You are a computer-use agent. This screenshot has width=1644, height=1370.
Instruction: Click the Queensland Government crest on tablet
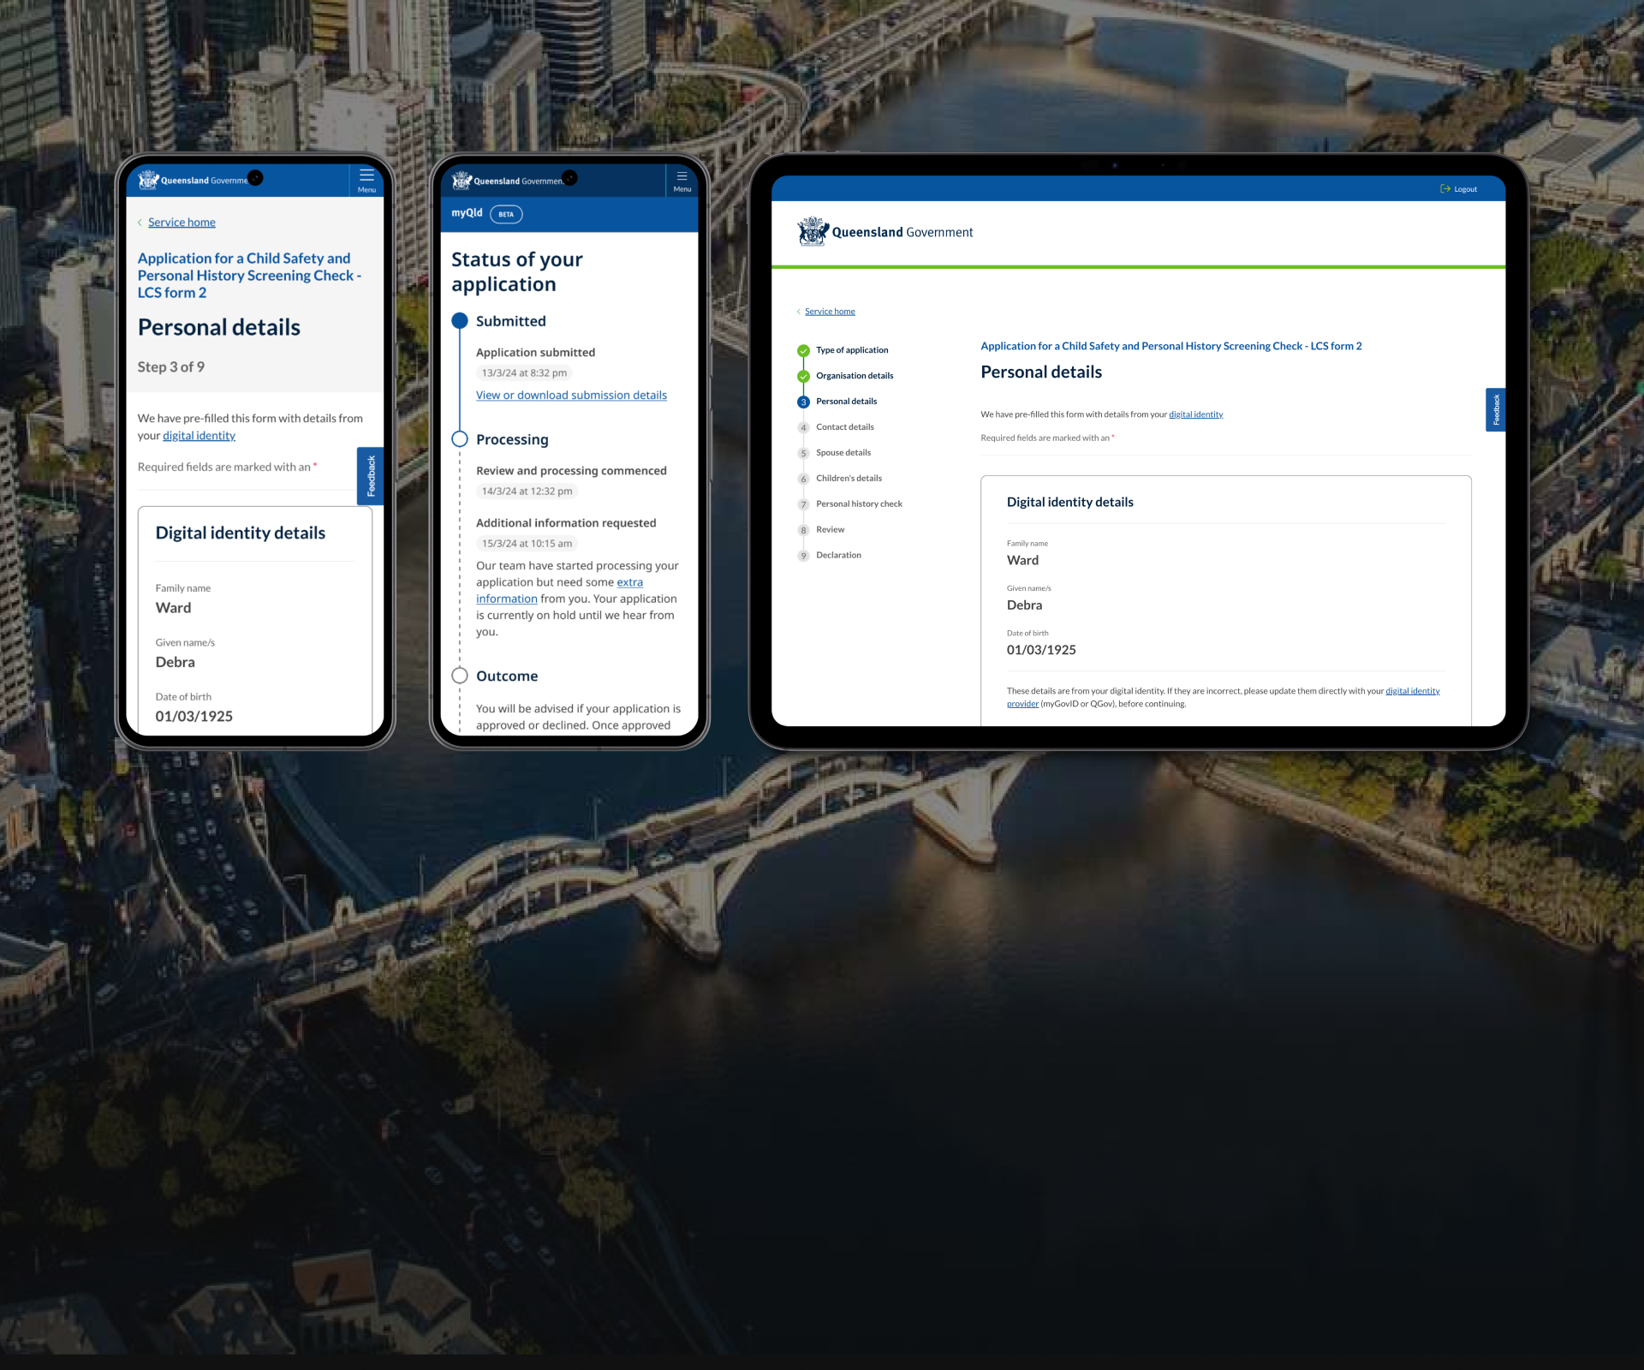[813, 231]
